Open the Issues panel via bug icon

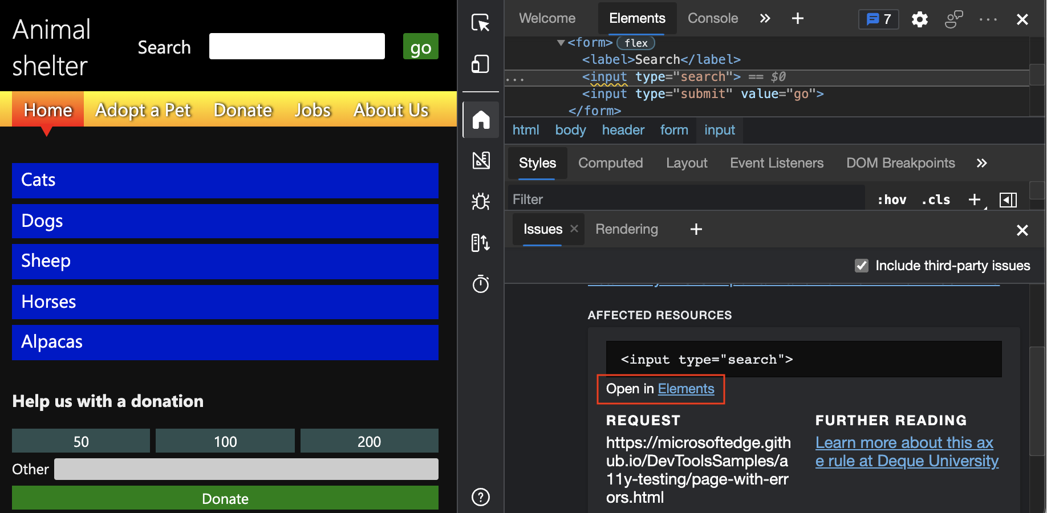tap(481, 201)
